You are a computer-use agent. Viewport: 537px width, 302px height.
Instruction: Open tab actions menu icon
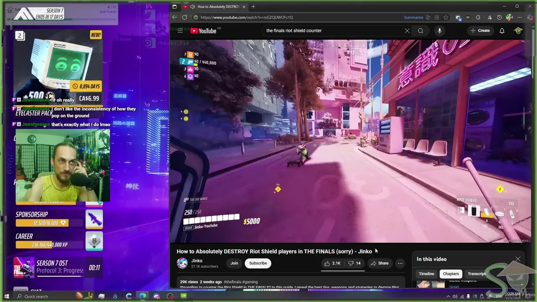(x=175, y=7)
